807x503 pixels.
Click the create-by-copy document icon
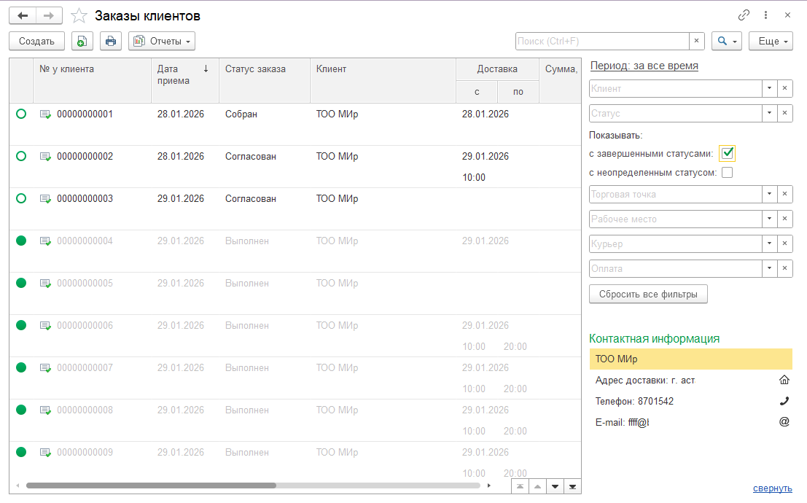point(82,42)
